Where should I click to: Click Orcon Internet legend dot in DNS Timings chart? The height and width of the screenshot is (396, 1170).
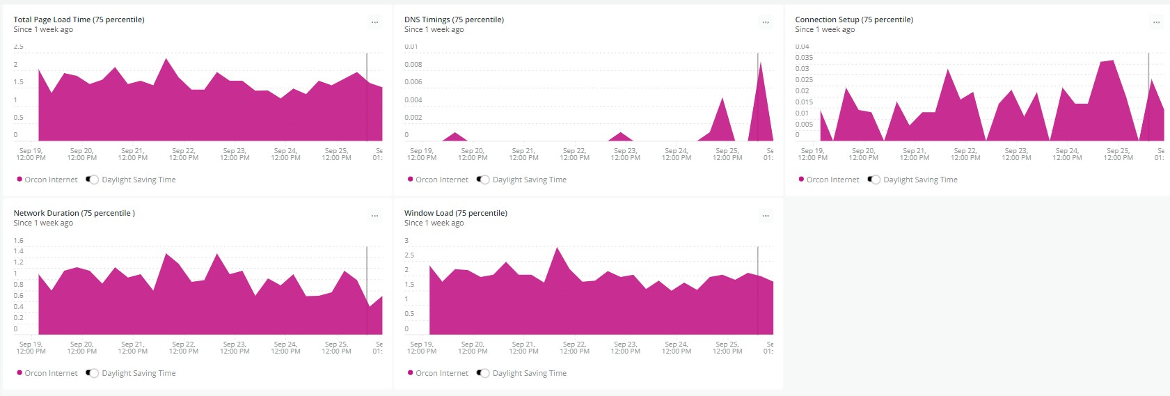[411, 180]
